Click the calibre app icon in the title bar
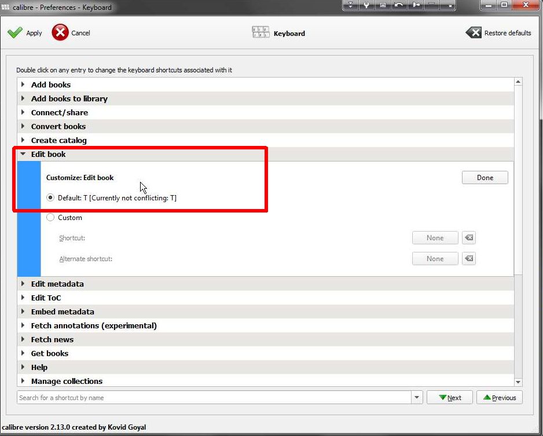 coord(5,7)
